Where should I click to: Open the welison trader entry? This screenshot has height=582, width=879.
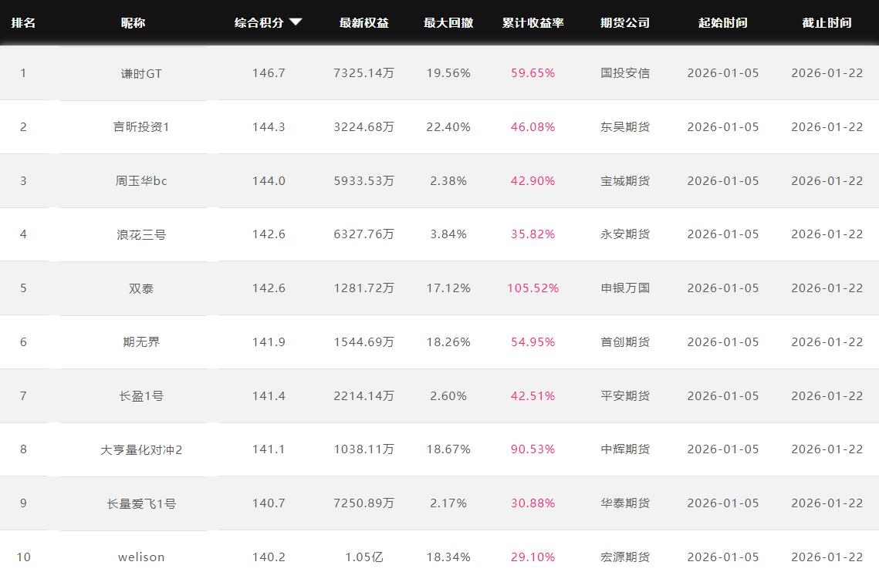coord(141,557)
